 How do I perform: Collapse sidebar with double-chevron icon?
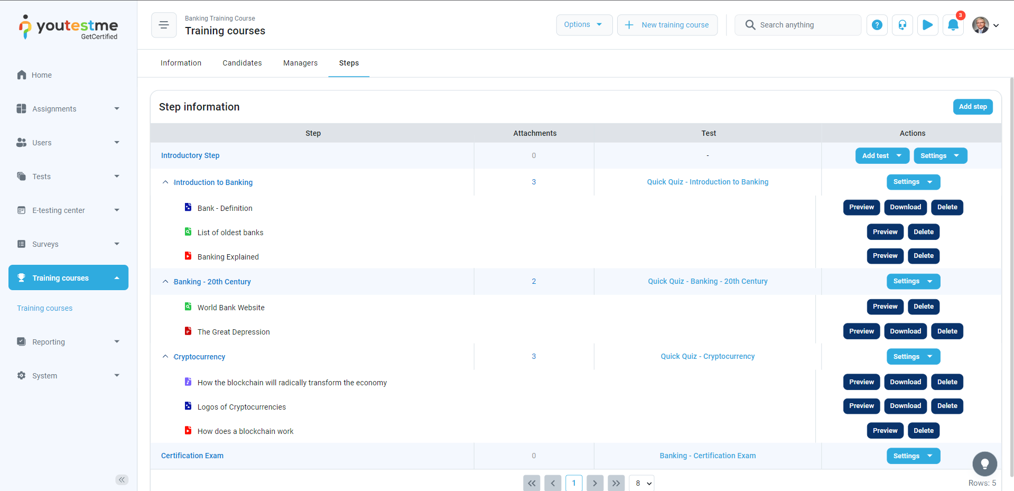coord(122,479)
